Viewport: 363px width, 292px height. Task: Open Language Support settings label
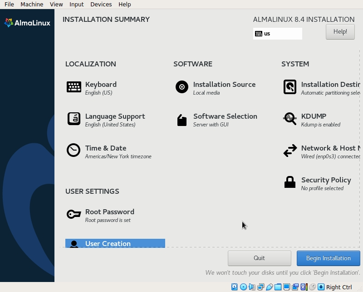[115, 116]
